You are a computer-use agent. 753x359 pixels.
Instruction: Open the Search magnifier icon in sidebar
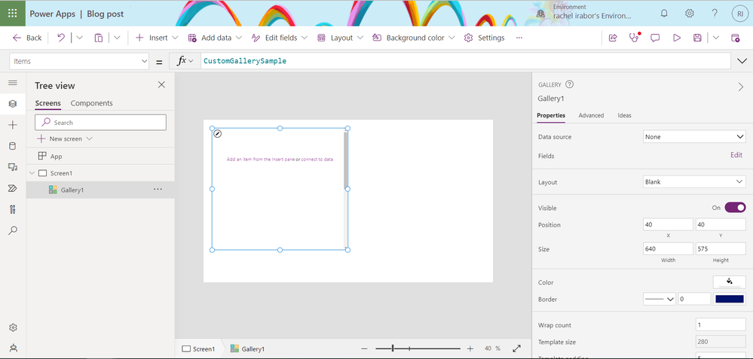(x=13, y=230)
